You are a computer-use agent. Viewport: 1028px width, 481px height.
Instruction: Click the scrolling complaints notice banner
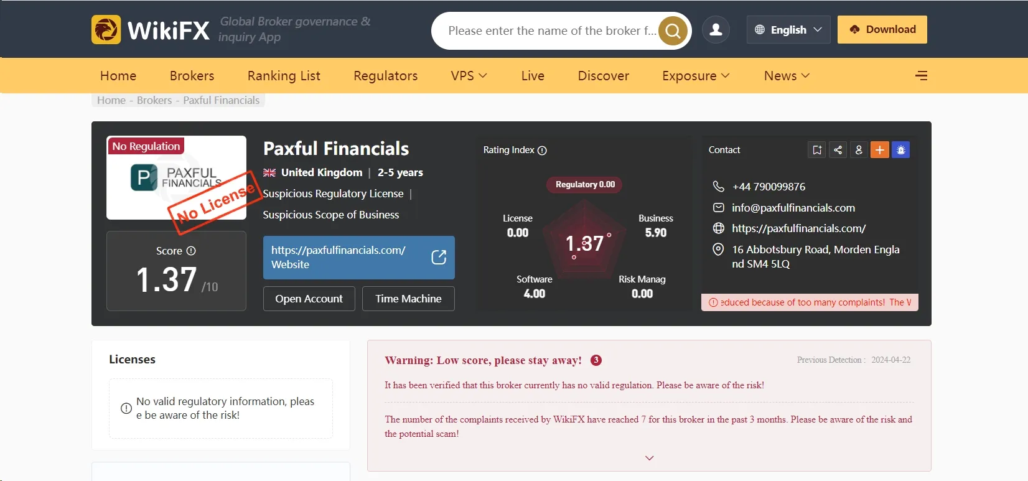810,302
